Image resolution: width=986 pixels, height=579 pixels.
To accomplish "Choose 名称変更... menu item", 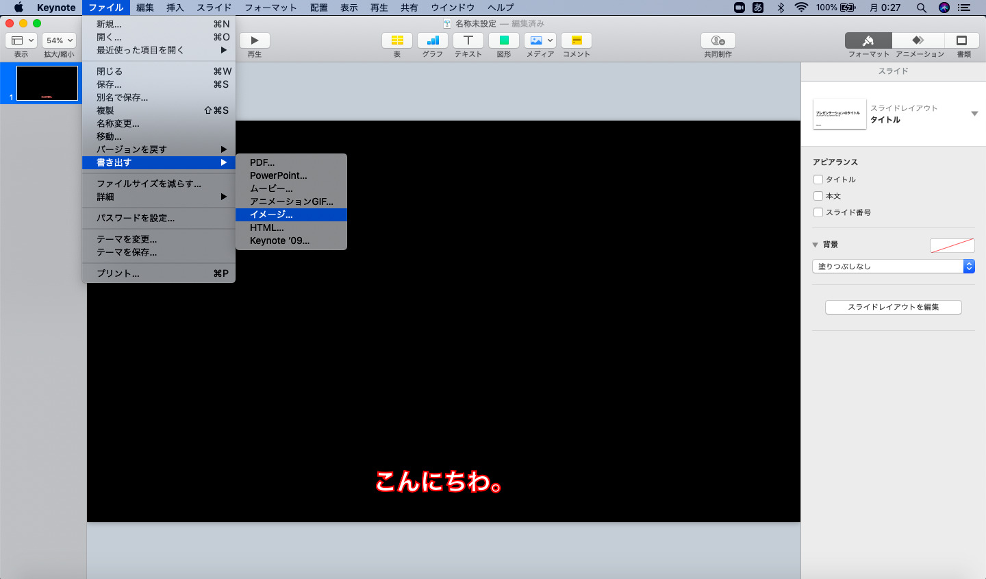I will click(159, 123).
